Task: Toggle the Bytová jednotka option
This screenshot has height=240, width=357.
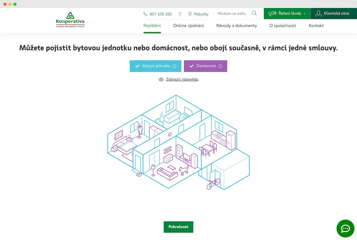Action: [x=153, y=66]
